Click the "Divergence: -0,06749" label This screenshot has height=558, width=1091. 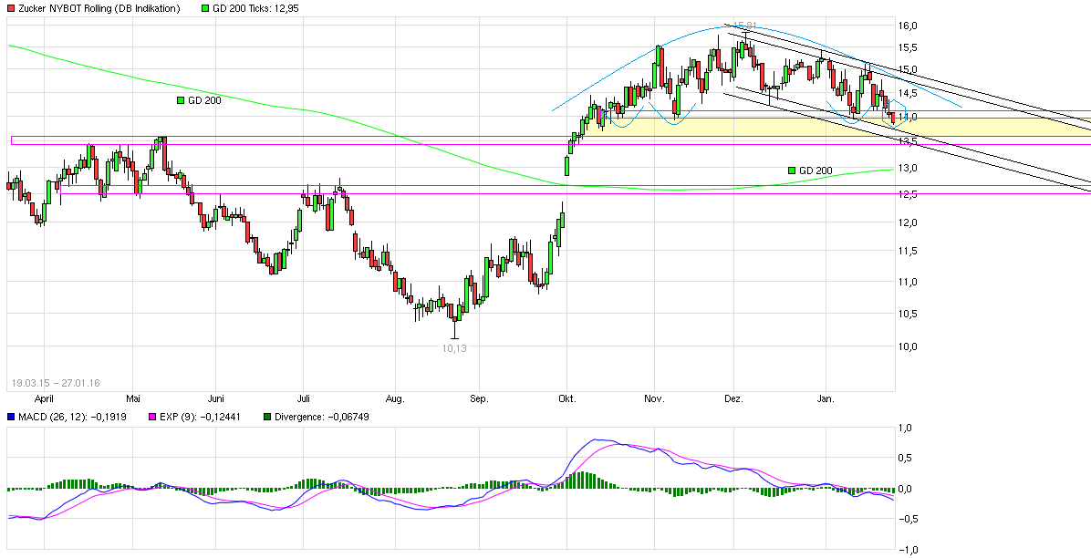322,417
